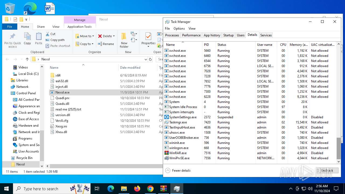This screenshot has width=345, height=194.
Task: Switch to the Performance tab
Action: (x=191, y=35)
